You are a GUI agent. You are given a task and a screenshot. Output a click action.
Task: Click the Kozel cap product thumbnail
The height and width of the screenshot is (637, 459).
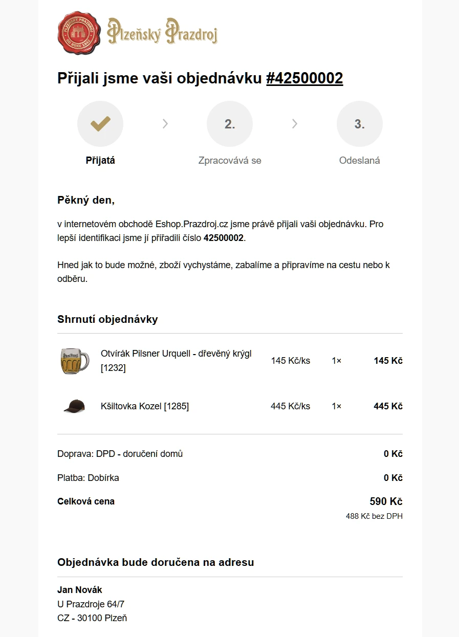pos(74,406)
